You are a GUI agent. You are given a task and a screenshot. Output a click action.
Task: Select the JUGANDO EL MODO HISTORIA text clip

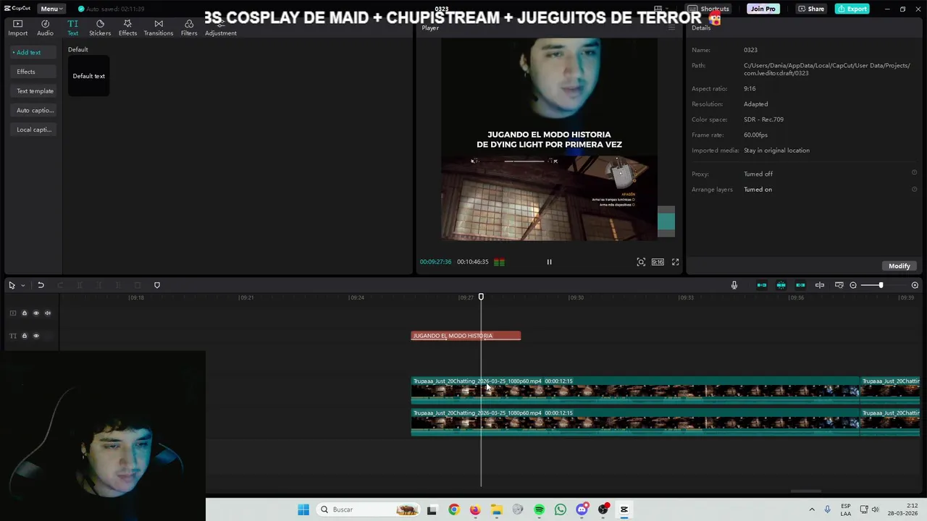pos(466,336)
